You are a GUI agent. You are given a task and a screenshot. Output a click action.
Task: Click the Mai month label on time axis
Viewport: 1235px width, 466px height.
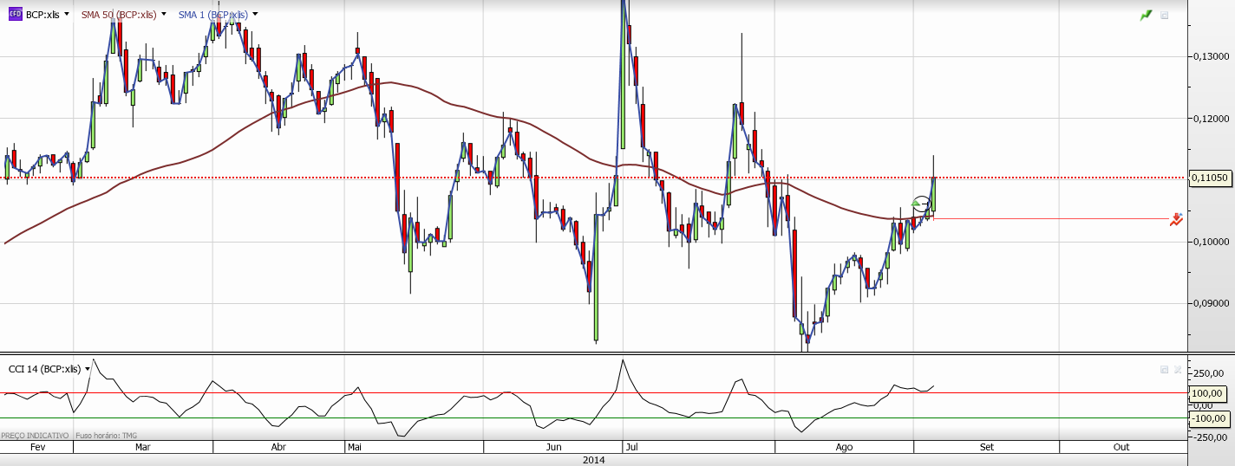point(354,448)
